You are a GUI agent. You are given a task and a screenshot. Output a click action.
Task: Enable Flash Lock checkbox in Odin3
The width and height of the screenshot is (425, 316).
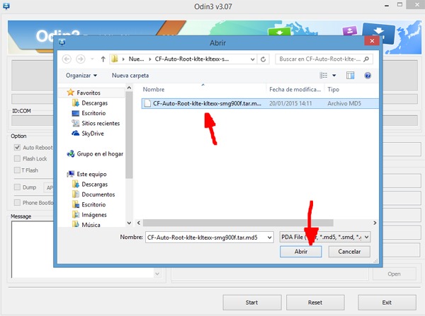(x=17, y=158)
